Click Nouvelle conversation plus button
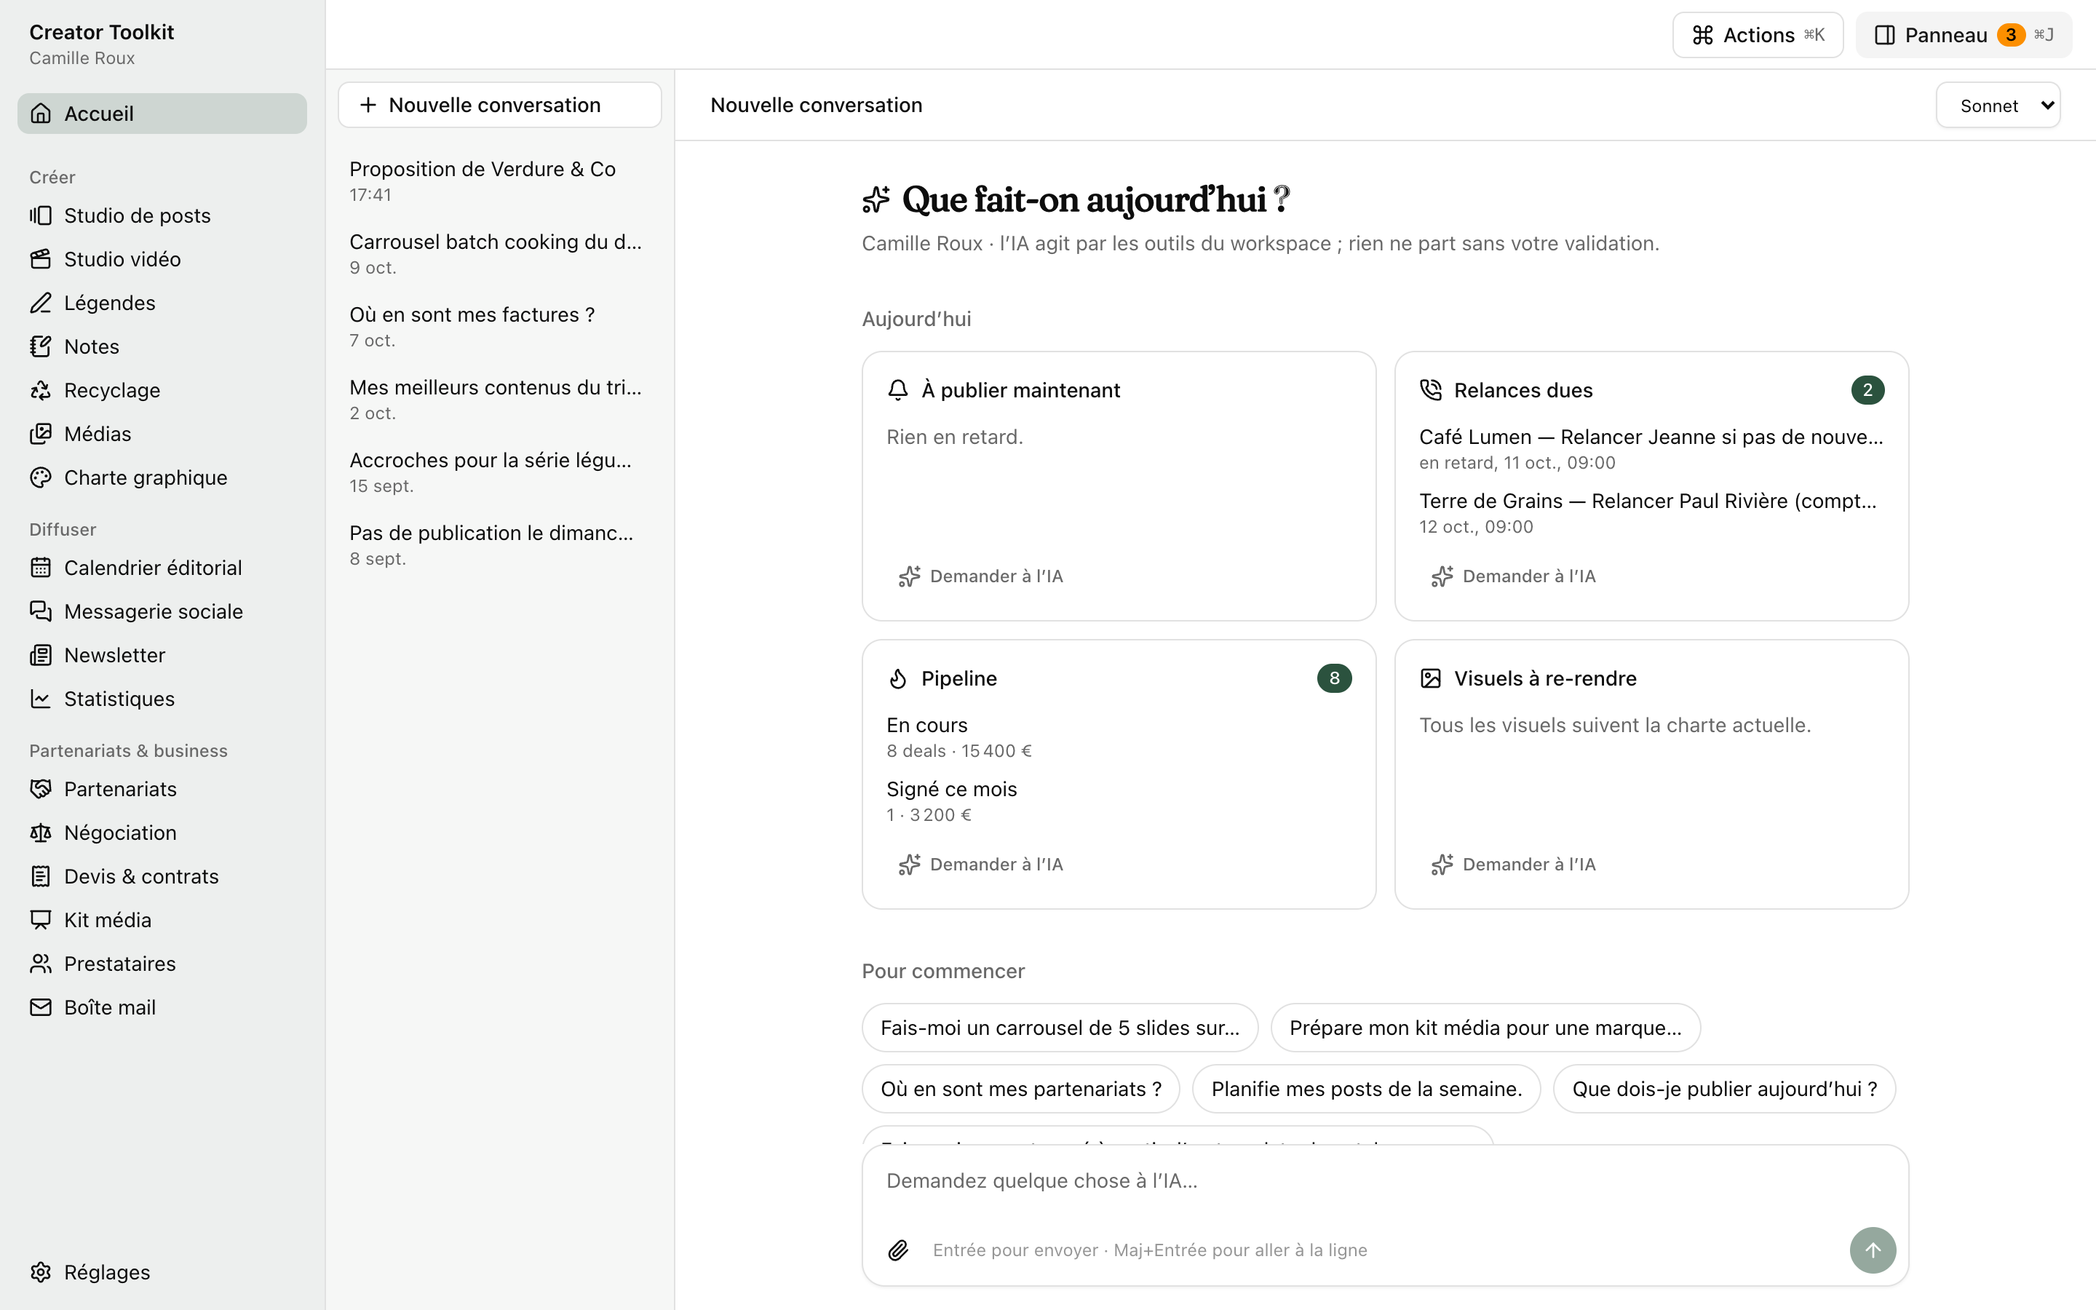Viewport: 2096px width, 1310px height. pyautogui.click(x=500, y=105)
